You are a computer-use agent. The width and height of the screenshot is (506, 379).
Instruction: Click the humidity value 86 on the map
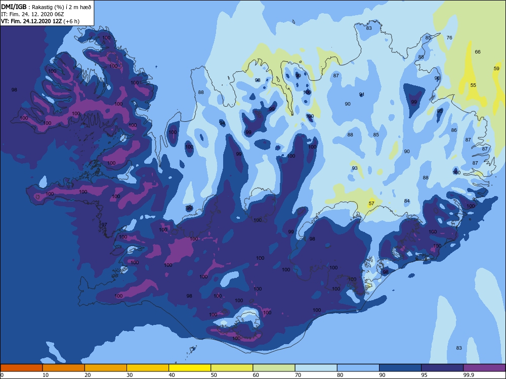click(454, 130)
